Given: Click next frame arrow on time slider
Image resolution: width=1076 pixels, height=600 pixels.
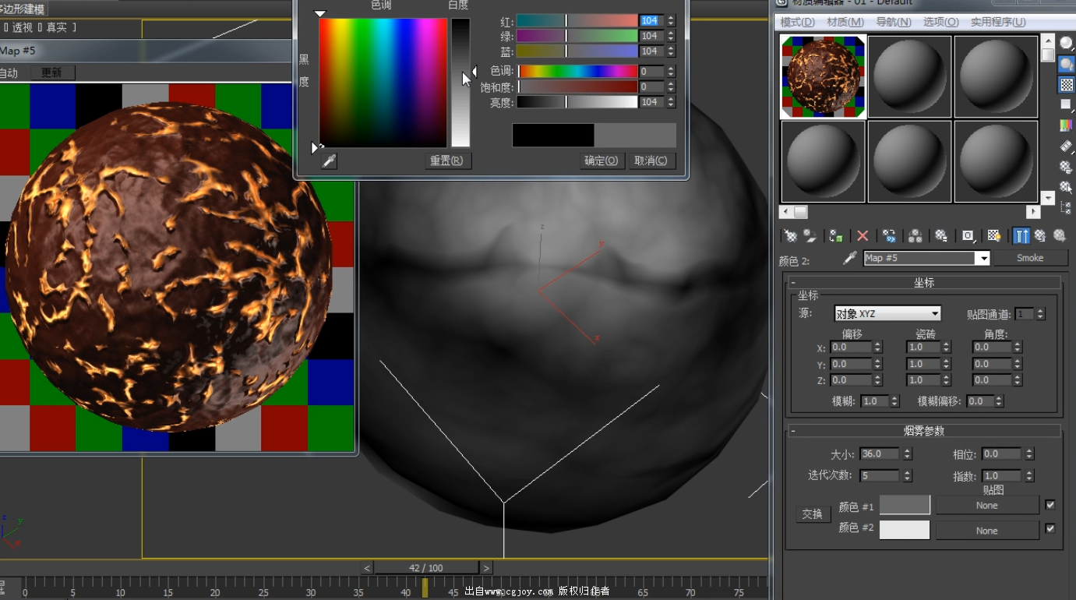Looking at the screenshot, I should click(486, 568).
